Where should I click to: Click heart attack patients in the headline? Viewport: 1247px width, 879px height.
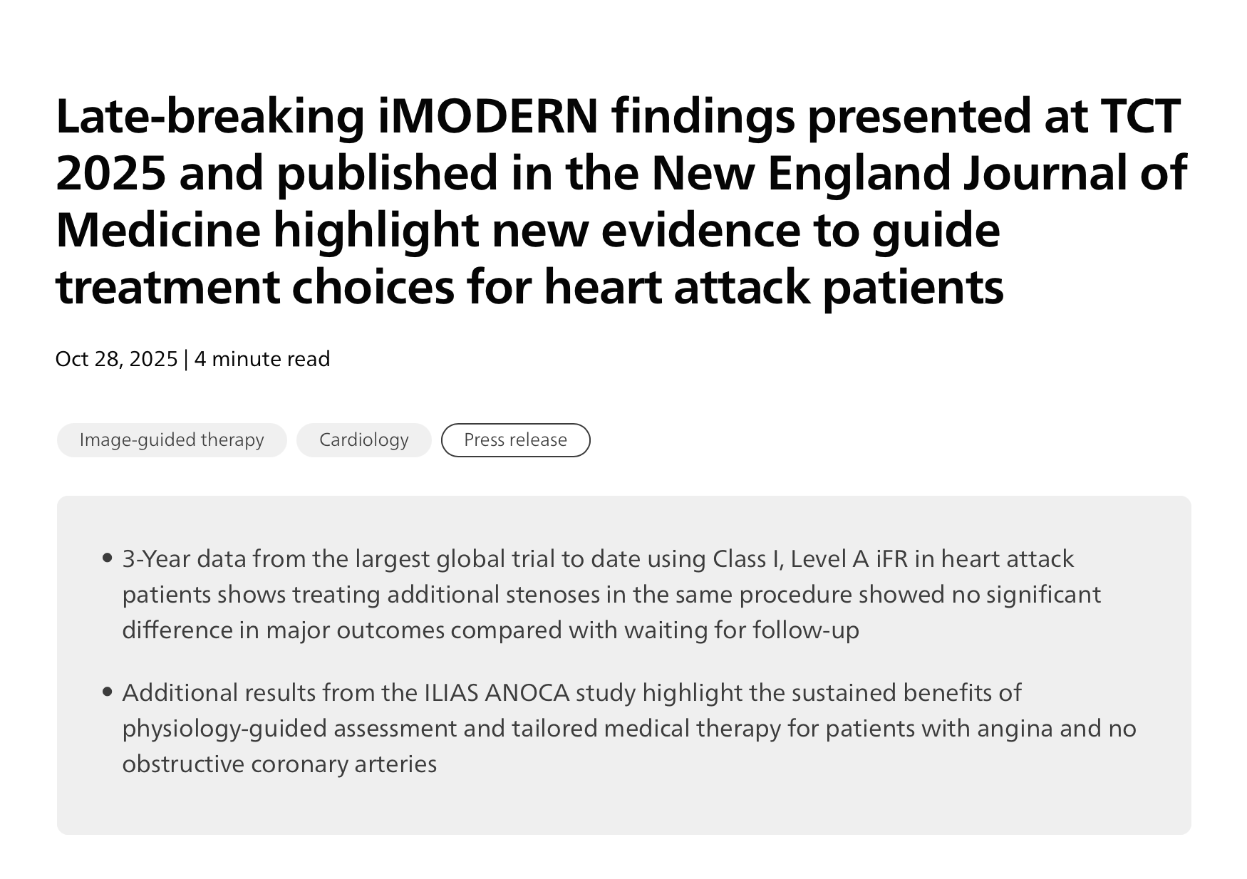773,287
